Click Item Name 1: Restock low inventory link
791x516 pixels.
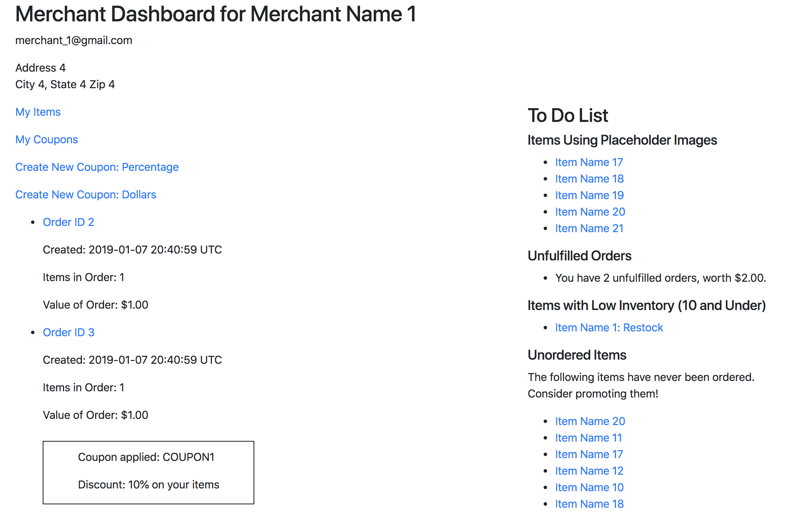click(608, 328)
